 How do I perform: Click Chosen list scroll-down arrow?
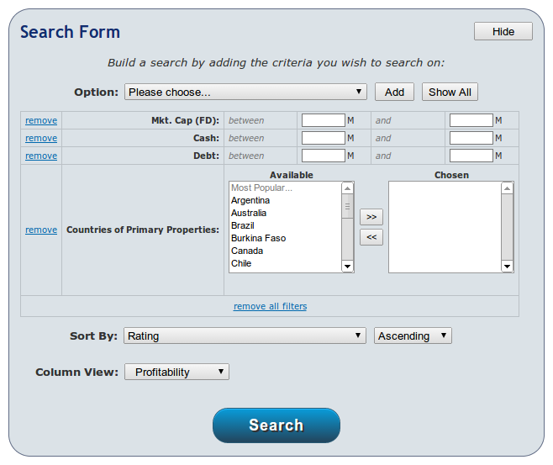click(507, 266)
